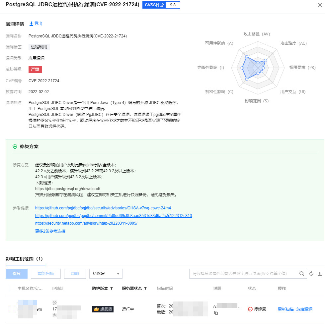Open the 待修复 status dropdown

(x=106, y=274)
